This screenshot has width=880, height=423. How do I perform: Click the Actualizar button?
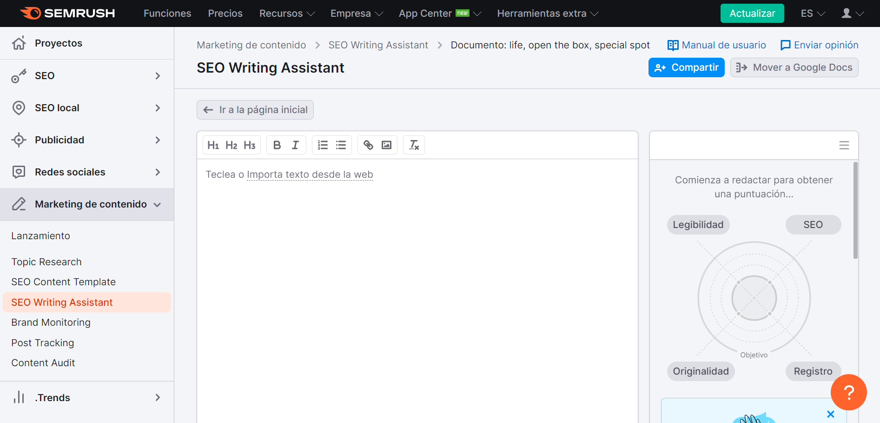coord(752,13)
